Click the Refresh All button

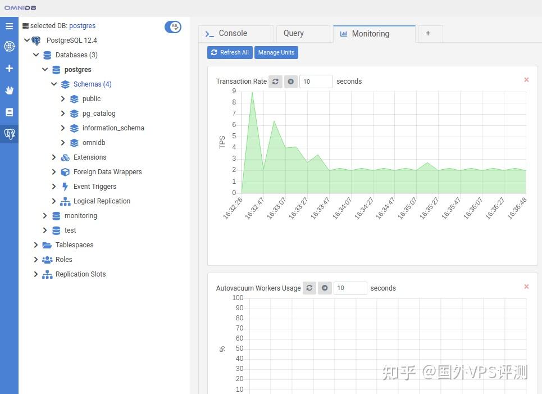[x=230, y=52]
